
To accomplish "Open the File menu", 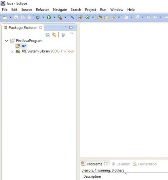I will click(5, 9).
